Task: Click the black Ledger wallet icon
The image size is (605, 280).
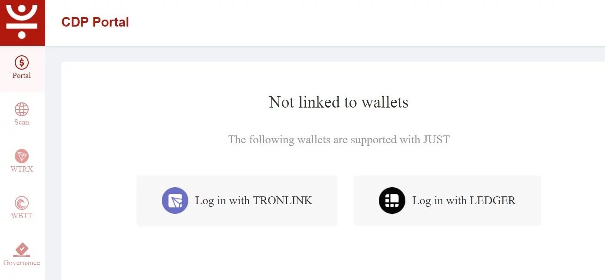Action: [392, 200]
